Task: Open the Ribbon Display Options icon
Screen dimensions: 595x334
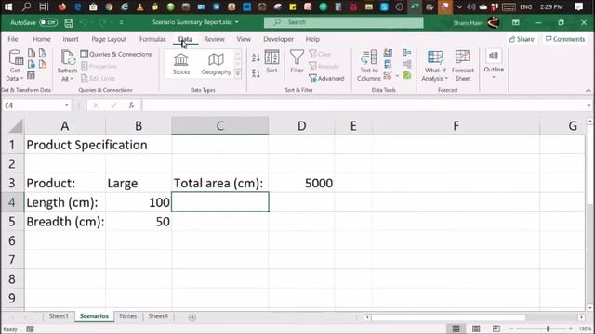Action: pyautogui.click(x=516, y=22)
